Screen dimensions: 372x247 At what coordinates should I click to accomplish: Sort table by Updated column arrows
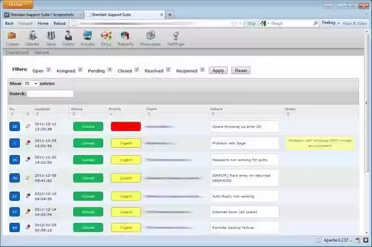[x=37, y=114]
